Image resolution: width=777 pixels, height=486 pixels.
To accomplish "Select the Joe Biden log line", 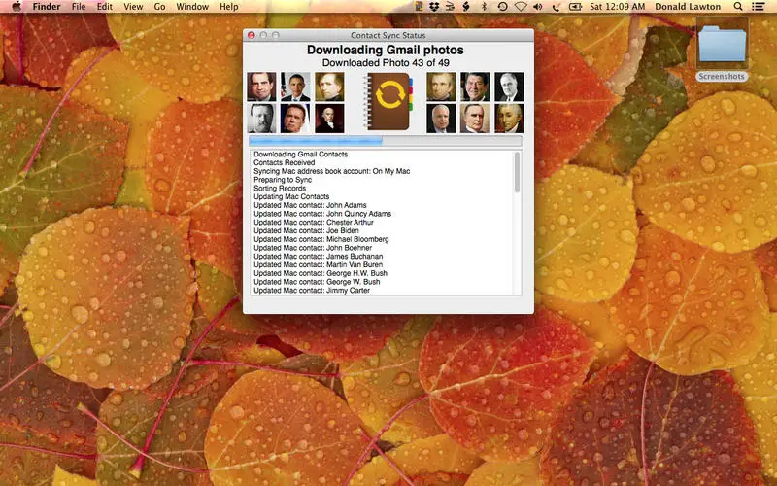I will click(306, 230).
